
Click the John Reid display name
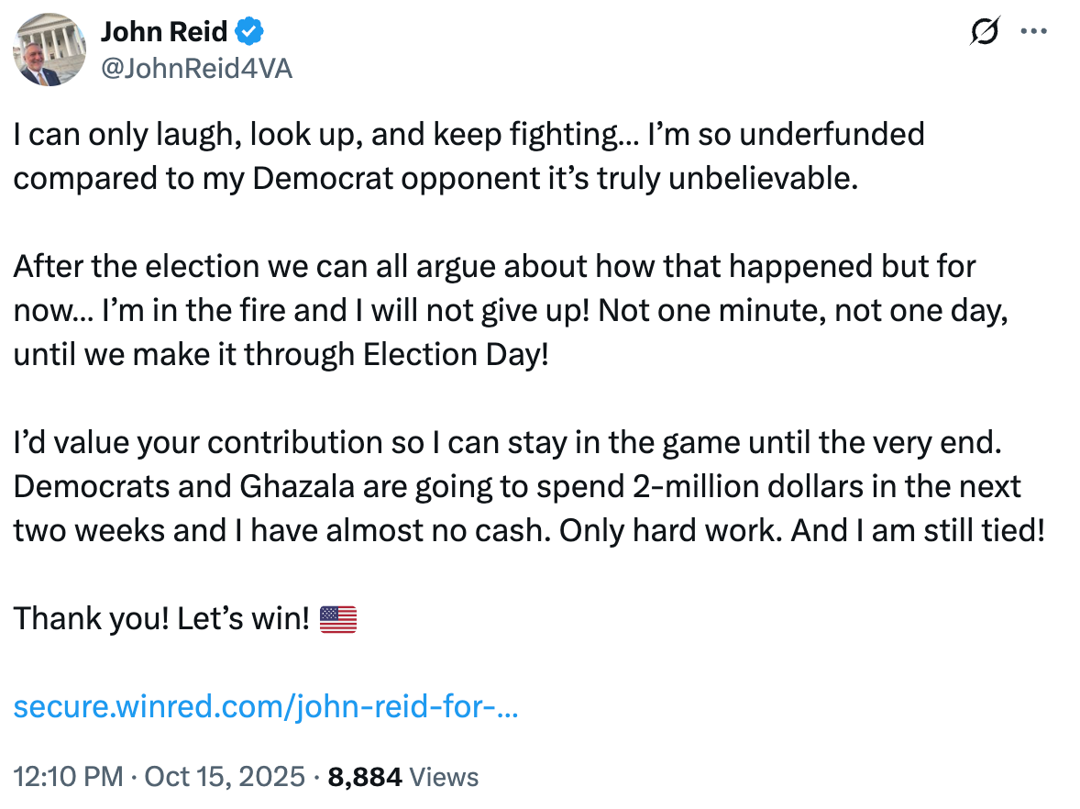[164, 32]
